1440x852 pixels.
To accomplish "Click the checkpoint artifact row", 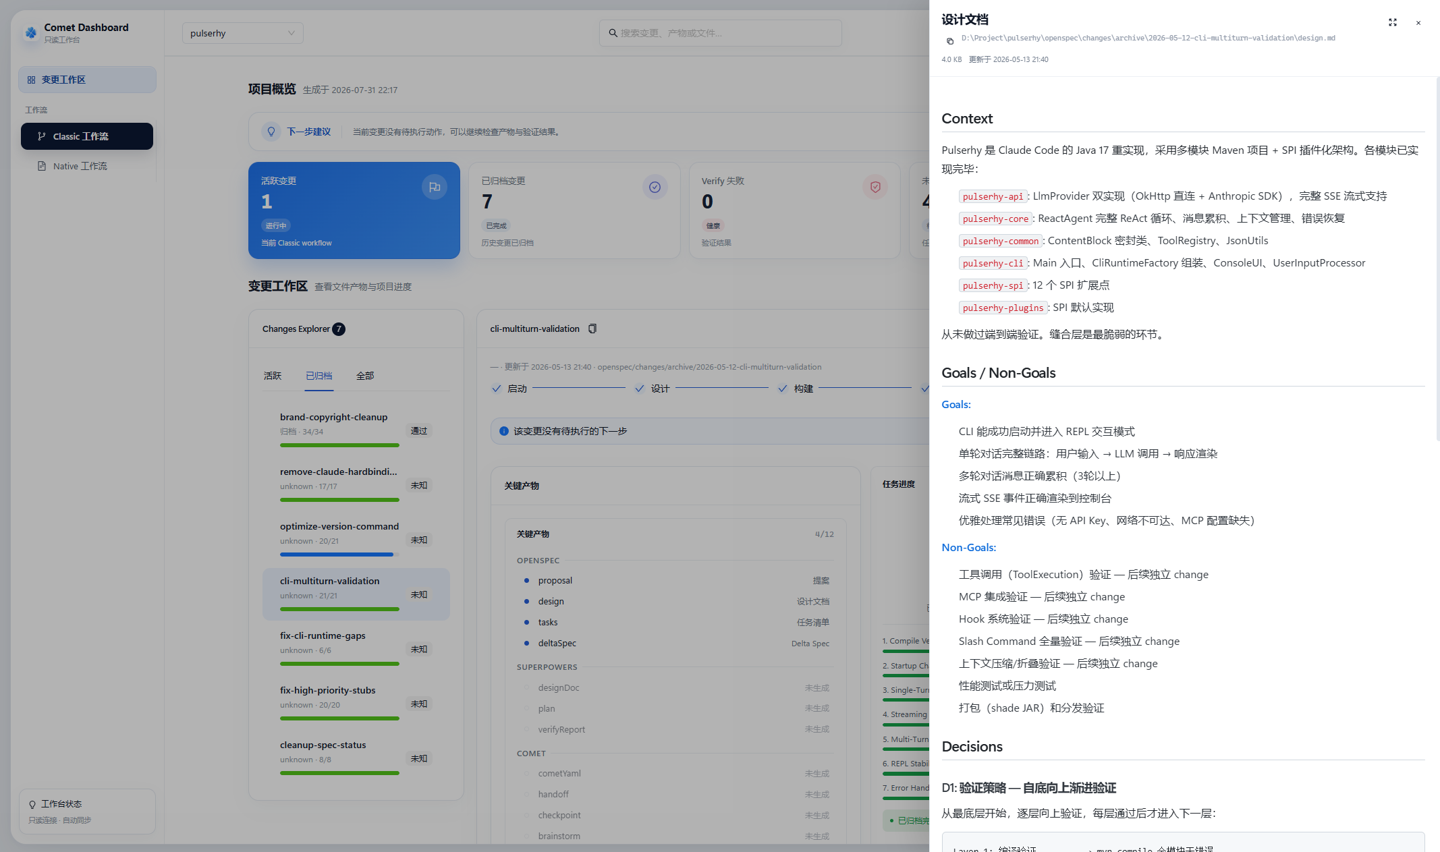I will (x=675, y=815).
